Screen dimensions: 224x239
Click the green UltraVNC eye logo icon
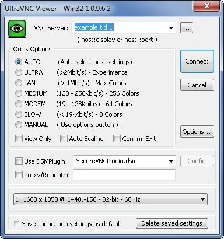(x=17, y=29)
